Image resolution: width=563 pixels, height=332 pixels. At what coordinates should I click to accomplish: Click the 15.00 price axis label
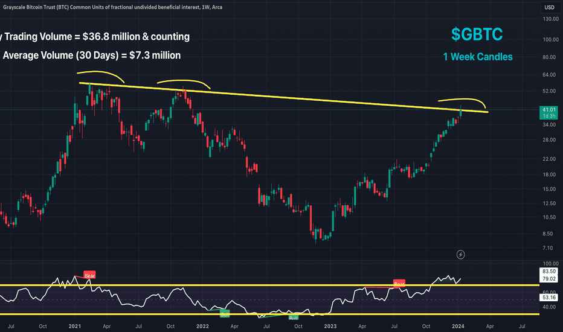tap(550, 189)
